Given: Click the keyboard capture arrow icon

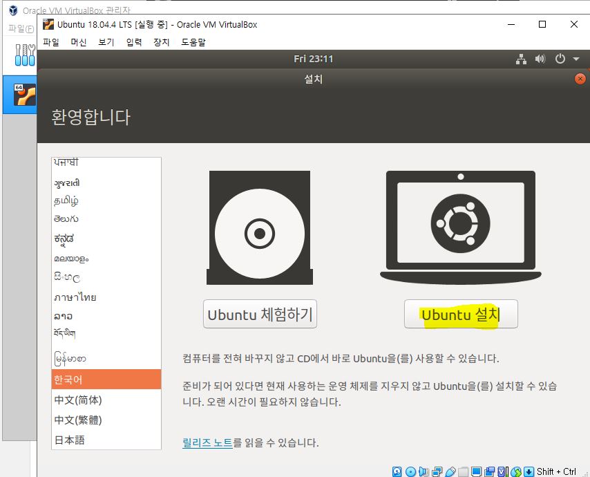Looking at the screenshot, I should click(529, 471).
